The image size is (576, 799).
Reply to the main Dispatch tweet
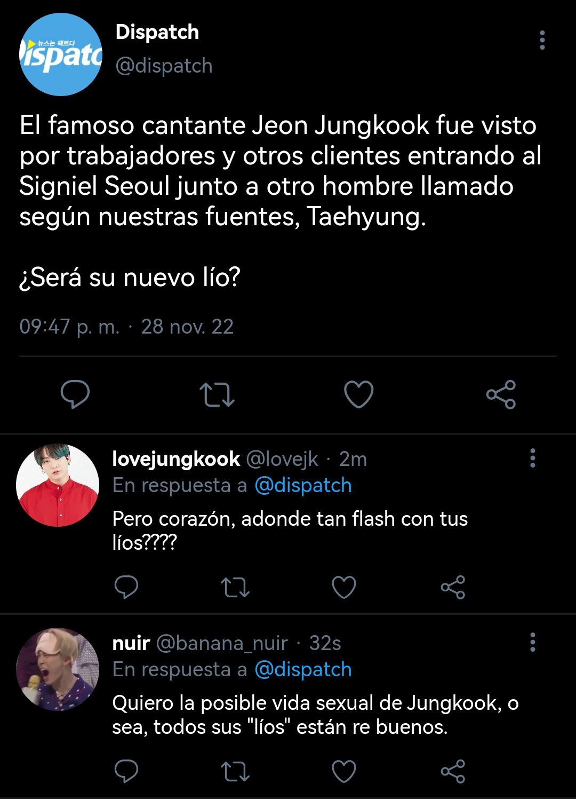pyautogui.click(x=75, y=394)
